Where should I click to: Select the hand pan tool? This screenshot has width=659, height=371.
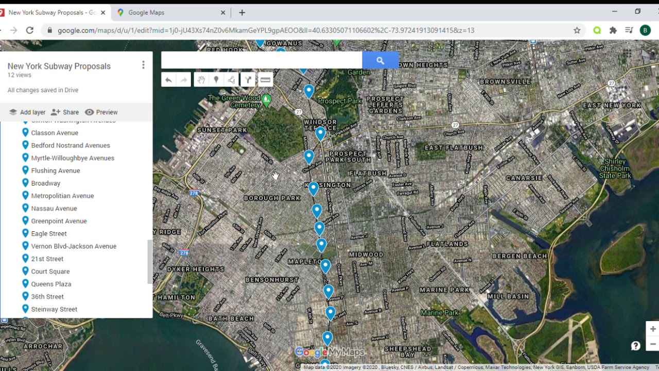(201, 80)
